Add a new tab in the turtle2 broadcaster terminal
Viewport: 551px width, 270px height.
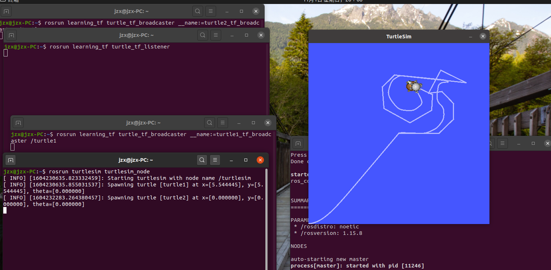point(6,12)
